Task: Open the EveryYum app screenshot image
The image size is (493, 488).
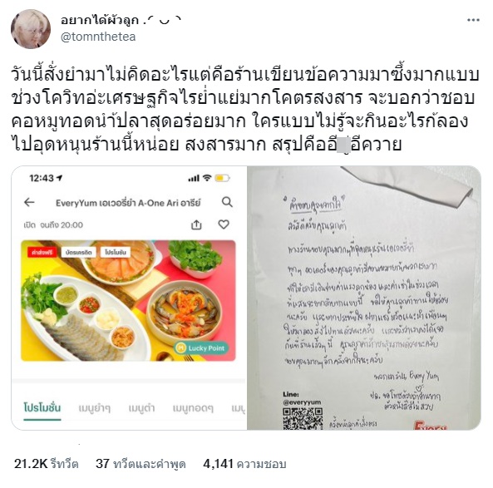Action: (x=129, y=298)
